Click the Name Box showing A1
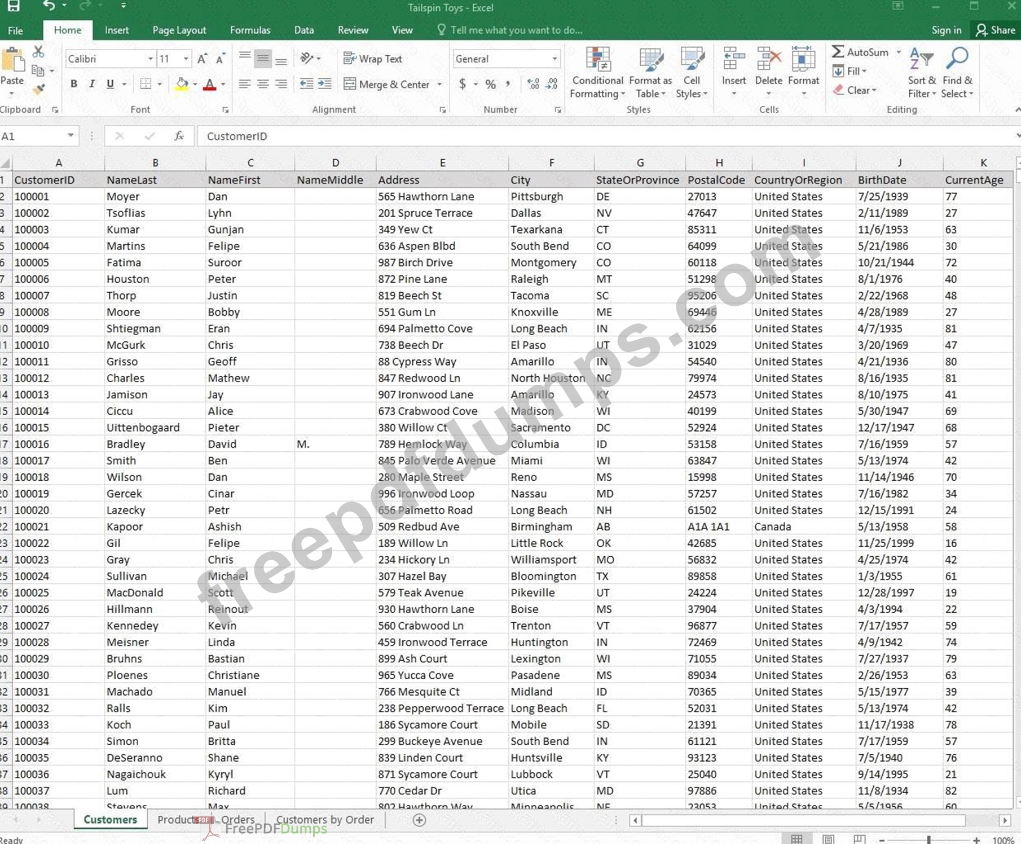Viewport: 1021px width, 844px height. 38,136
